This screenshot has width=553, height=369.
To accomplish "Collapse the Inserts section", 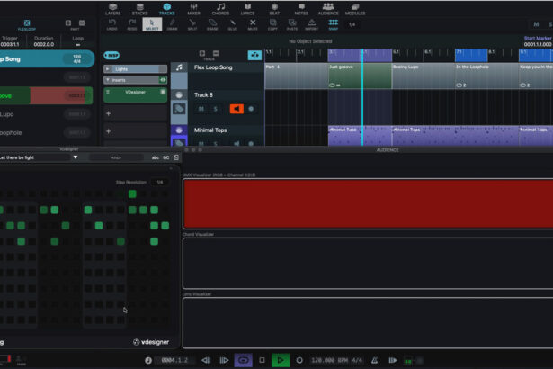I will point(108,80).
